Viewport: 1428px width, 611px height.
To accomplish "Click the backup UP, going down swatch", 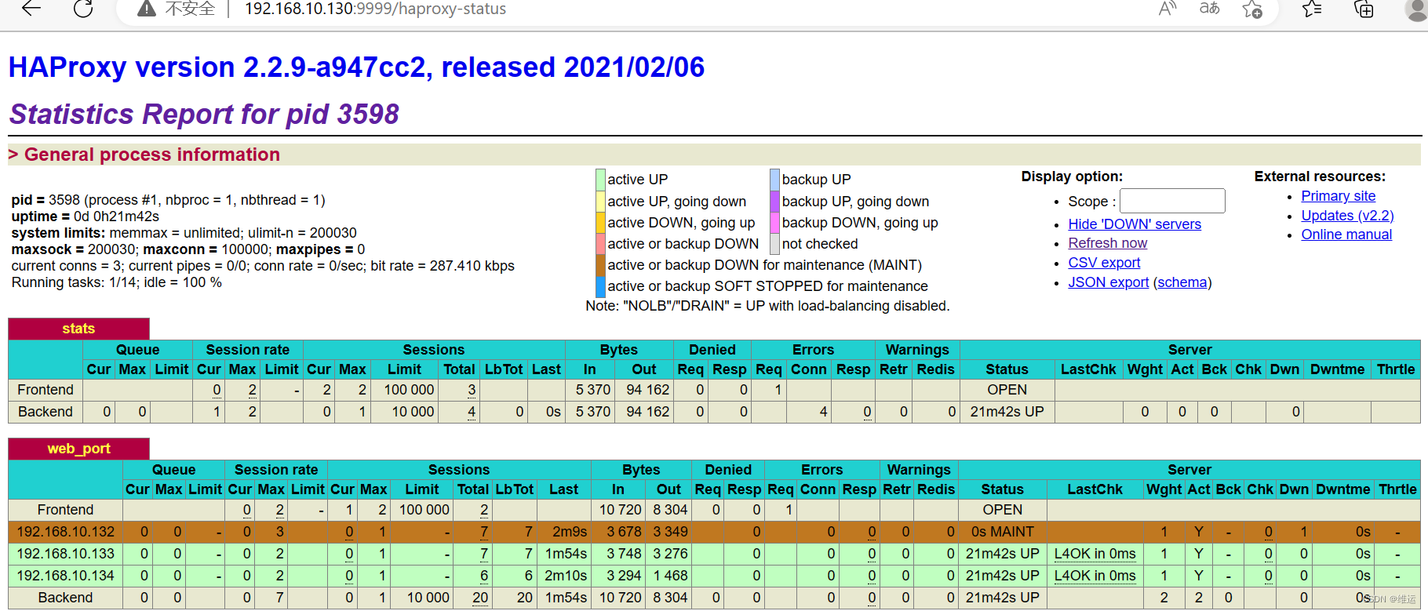I will (774, 202).
